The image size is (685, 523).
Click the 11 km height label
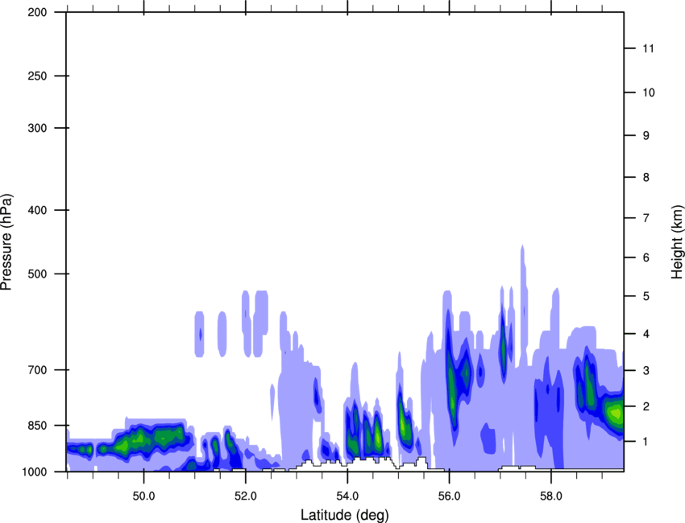pyautogui.click(x=648, y=48)
